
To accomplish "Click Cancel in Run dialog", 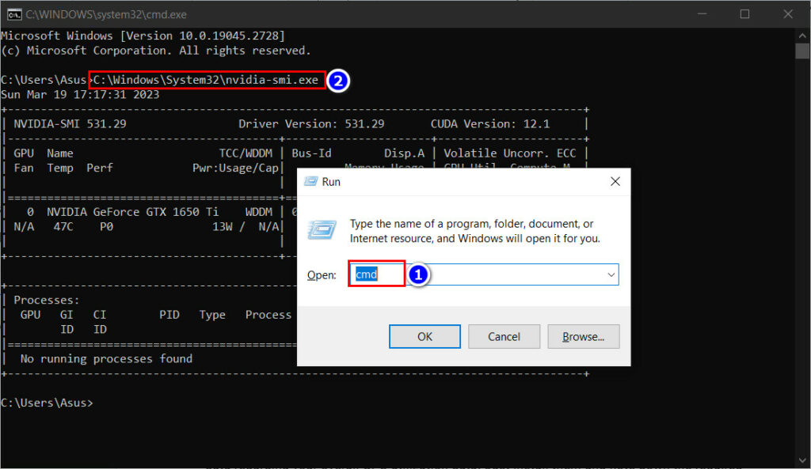I will (x=504, y=337).
